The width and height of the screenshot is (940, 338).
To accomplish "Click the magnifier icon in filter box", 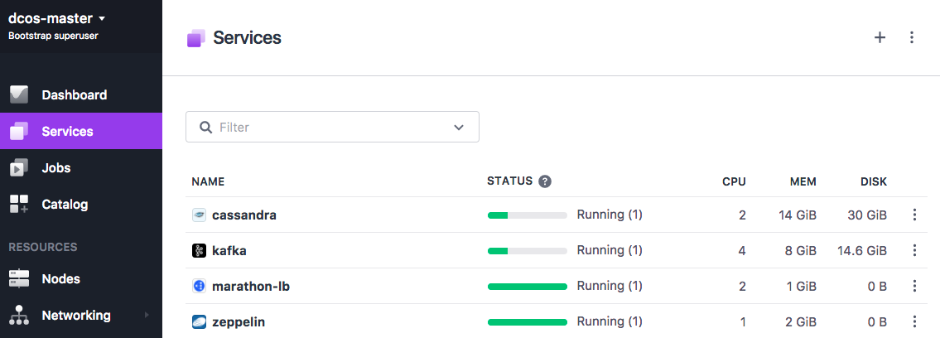I will [205, 127].
